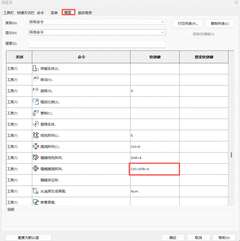The image size is (240, 241).
Task: Select the Ctrl+Shift+K shortcut cell
Action: 155,169
